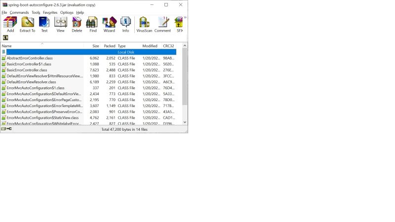Click size value 6,062
This screenshot has height=222, width=395.
[94, 58]
